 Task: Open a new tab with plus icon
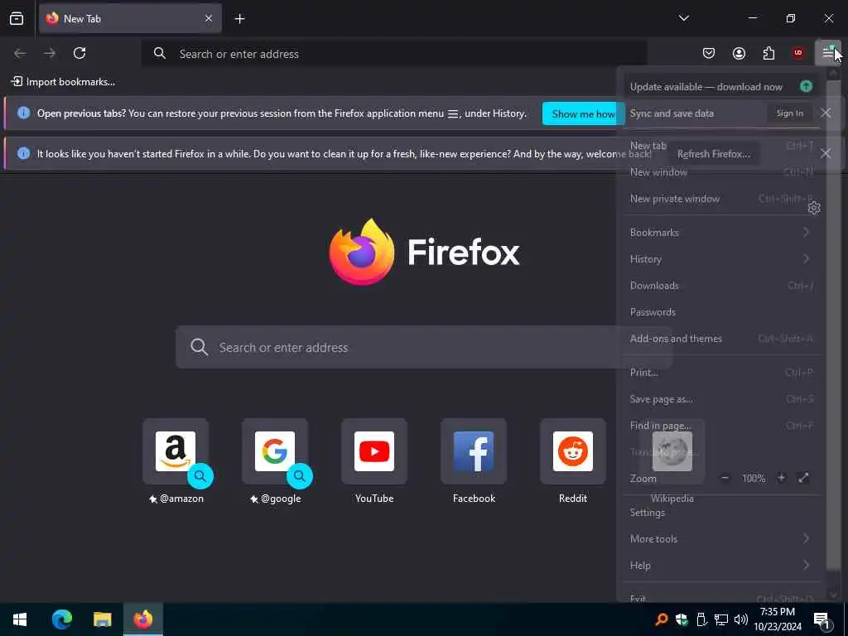(239, 19)
